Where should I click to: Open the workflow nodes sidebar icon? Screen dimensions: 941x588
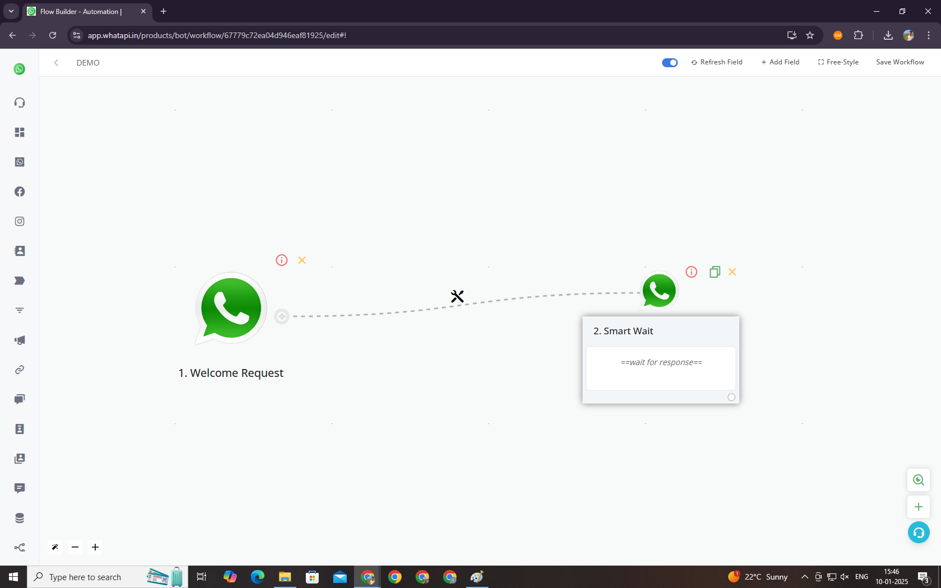[x=20, y=548]
